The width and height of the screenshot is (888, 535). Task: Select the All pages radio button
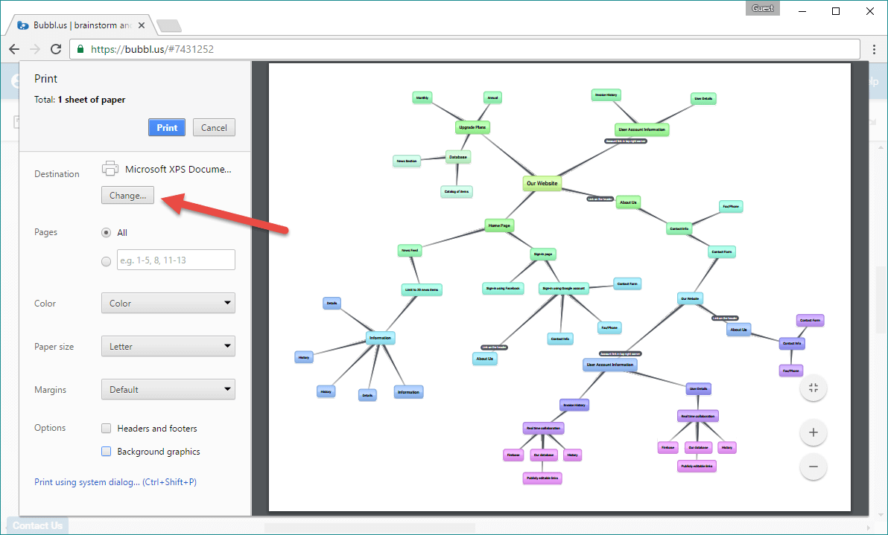[106, 232]
